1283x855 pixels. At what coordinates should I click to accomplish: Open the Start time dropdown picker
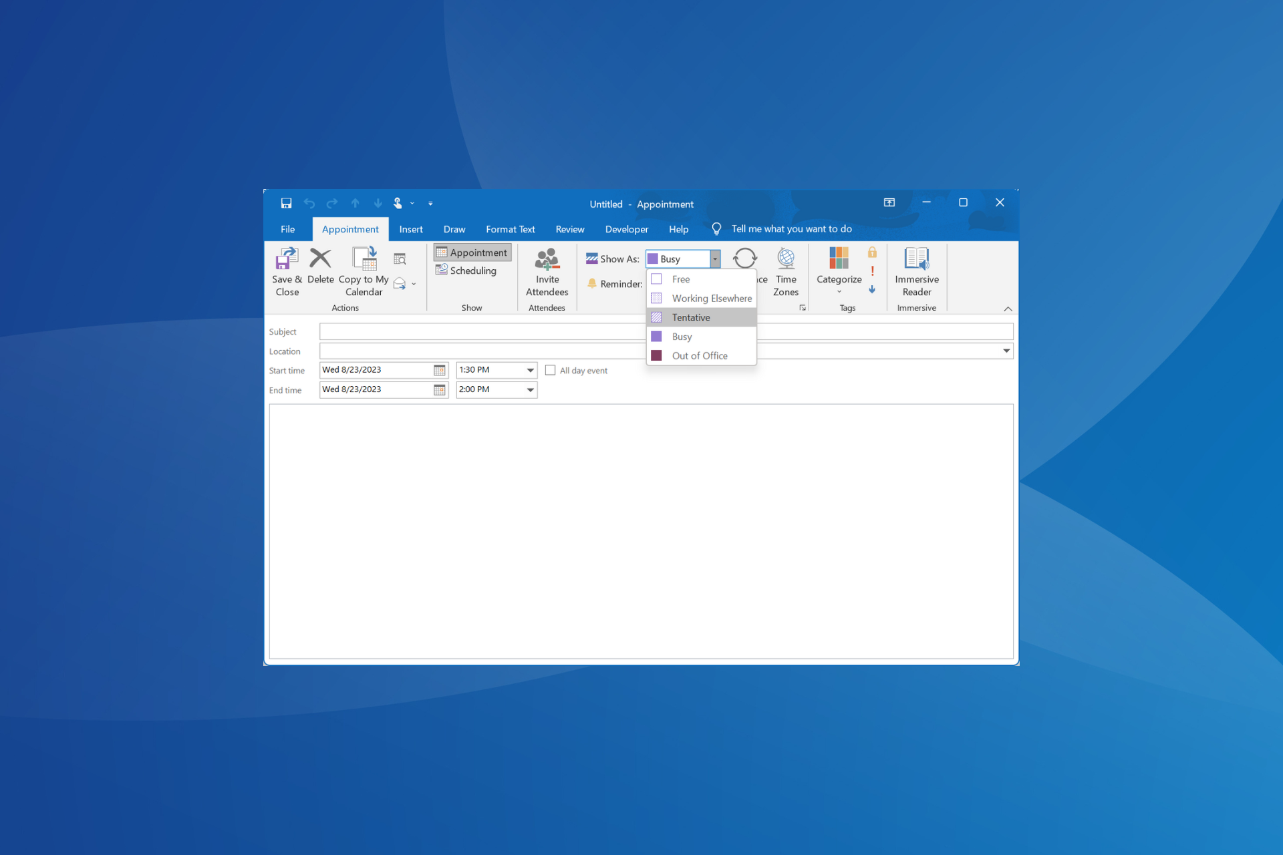pyautogui.click(x=529, y=370)
